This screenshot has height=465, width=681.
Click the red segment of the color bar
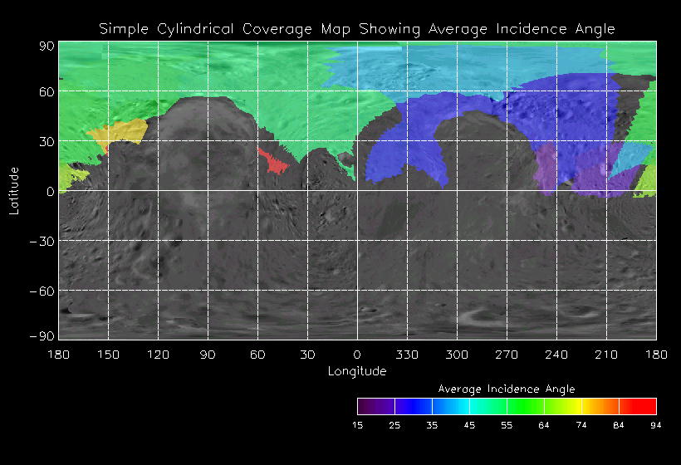[641, 406]
